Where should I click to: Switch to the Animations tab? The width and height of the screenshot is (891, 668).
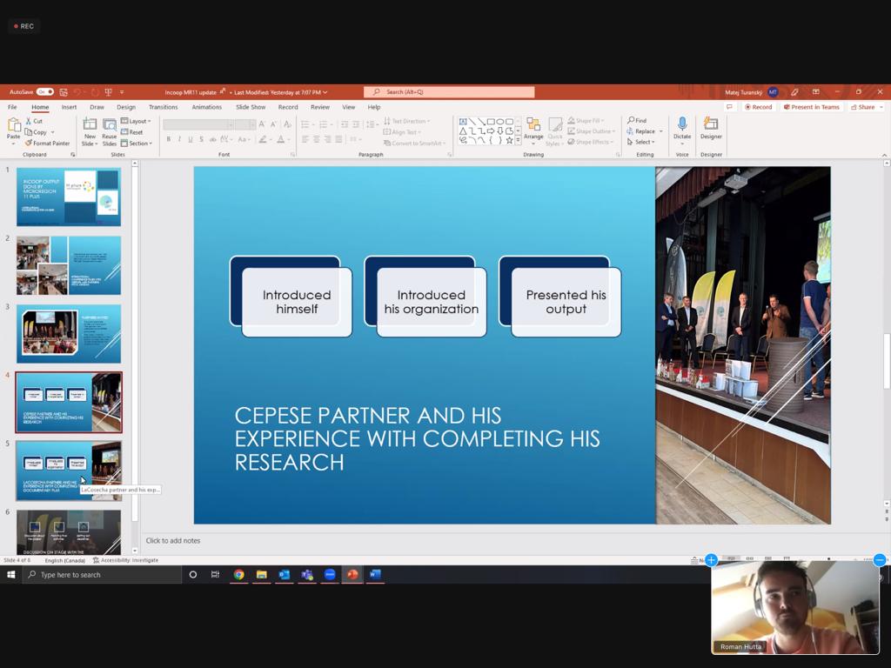[x=207, y=107]
